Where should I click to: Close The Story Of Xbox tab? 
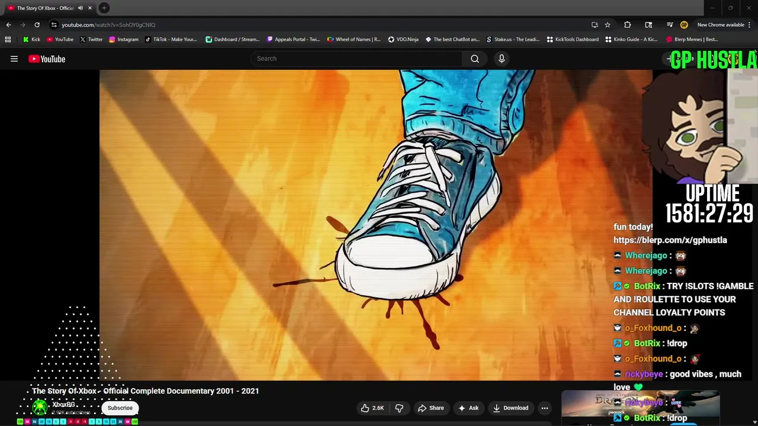[90, 8]
